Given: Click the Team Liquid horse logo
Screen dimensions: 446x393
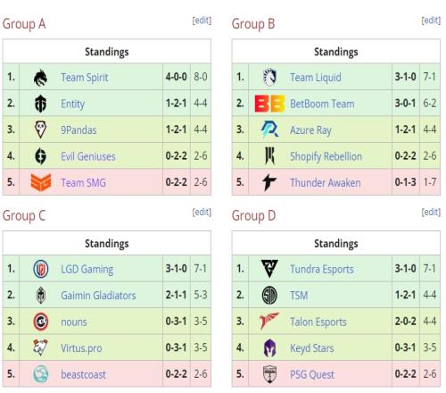Looking at the screenshot, I should (x=269, y=78).
